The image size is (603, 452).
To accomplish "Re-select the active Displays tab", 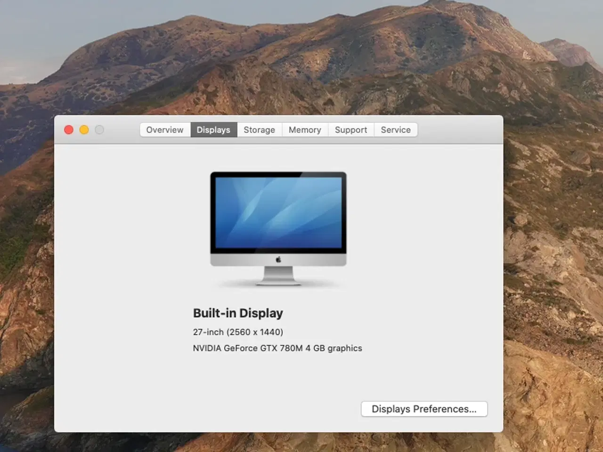I will (213, 129).
